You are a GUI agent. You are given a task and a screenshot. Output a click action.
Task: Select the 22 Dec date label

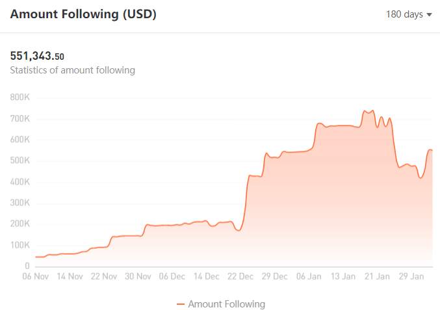(240, 276)
